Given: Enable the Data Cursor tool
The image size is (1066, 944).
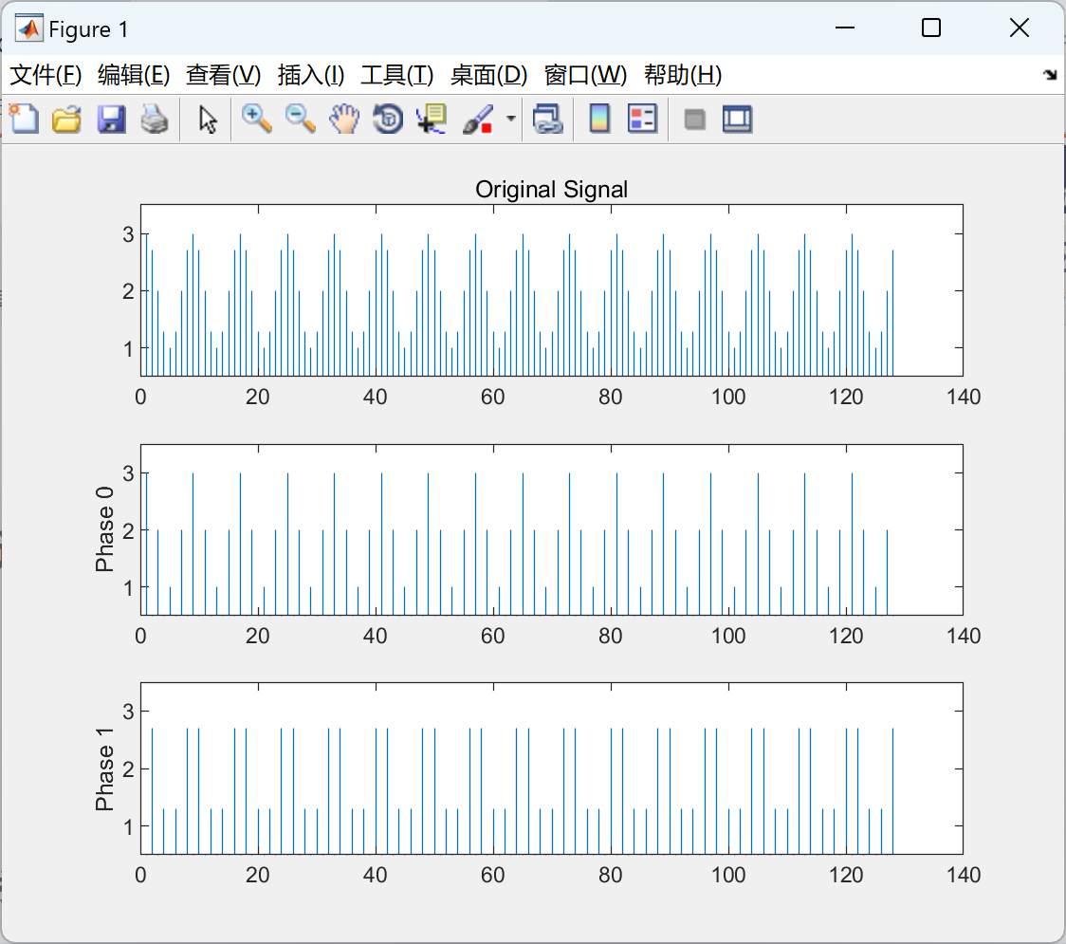Looking at the screenshot, I should click(432, 119).
